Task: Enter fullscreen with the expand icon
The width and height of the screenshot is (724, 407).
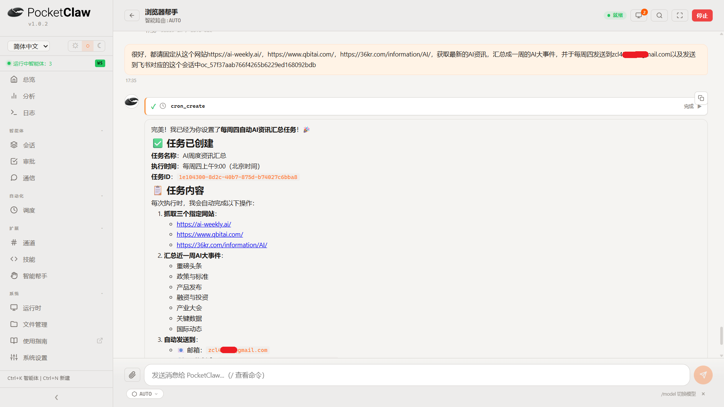Action: coord(680,15)
